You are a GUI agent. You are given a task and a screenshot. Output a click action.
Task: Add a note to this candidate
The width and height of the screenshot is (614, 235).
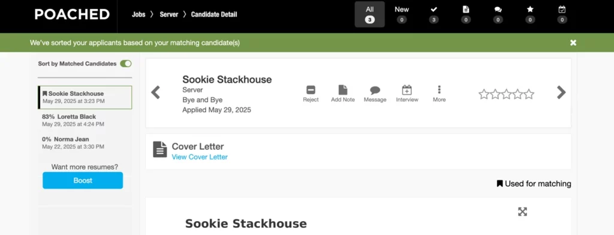point(342,94)
